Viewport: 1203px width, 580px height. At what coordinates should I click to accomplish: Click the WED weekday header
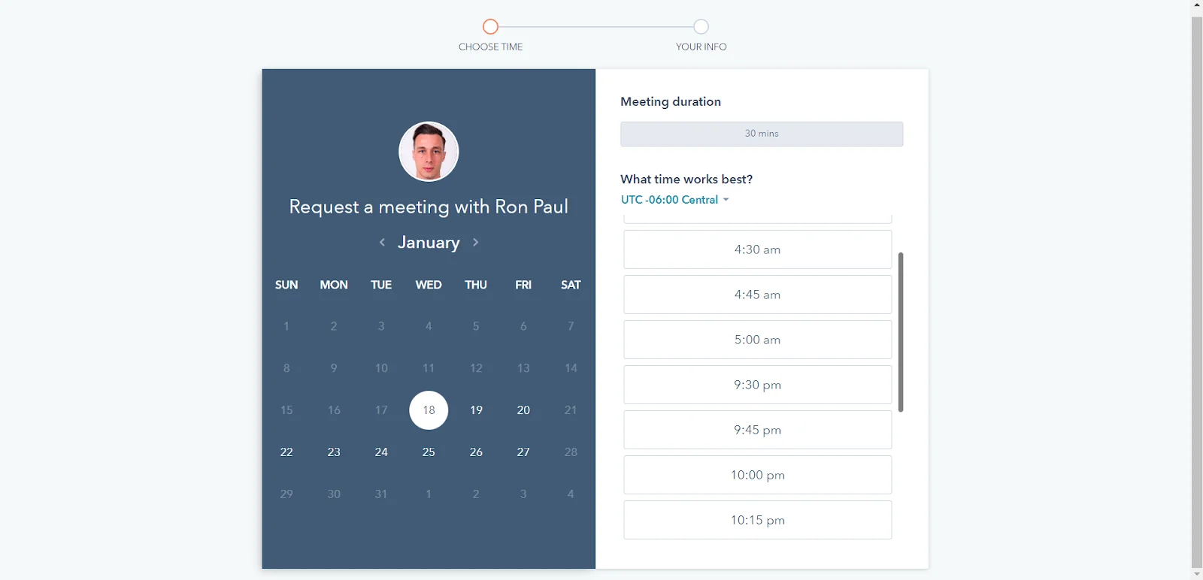[x=429, y=285]
